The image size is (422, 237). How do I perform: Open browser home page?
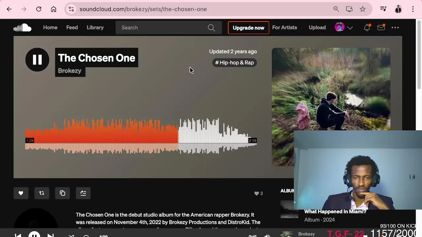(53, 9)
